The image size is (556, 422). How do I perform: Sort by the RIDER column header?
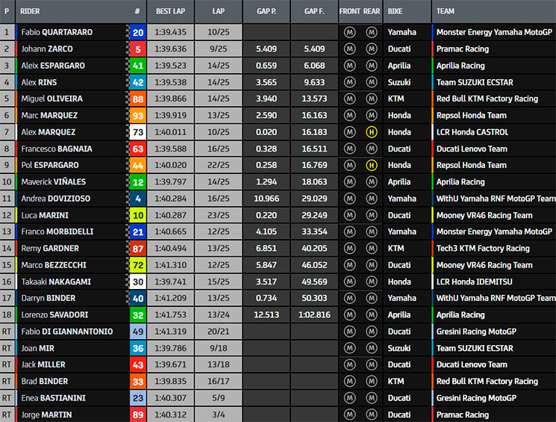[x=30, y=11]
